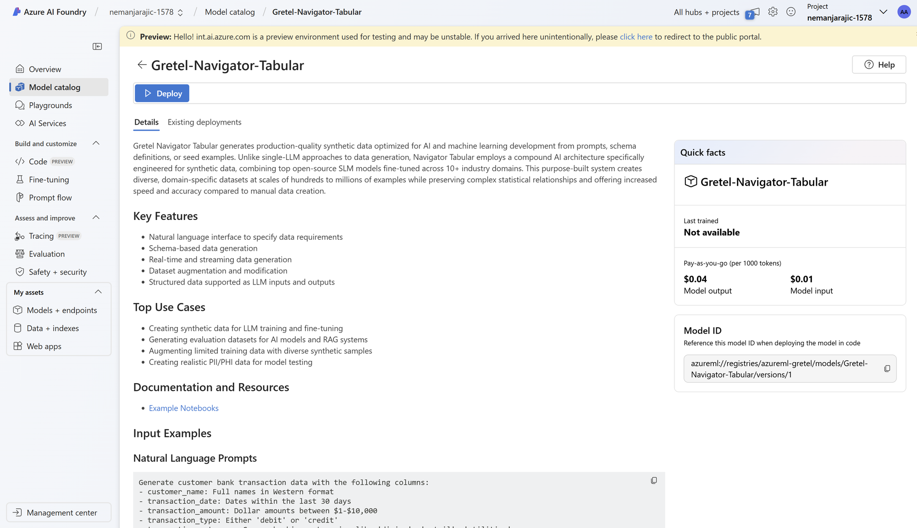Click the Management center arrow icon
Screen dimensions: 917x528
tap(17, 512)
